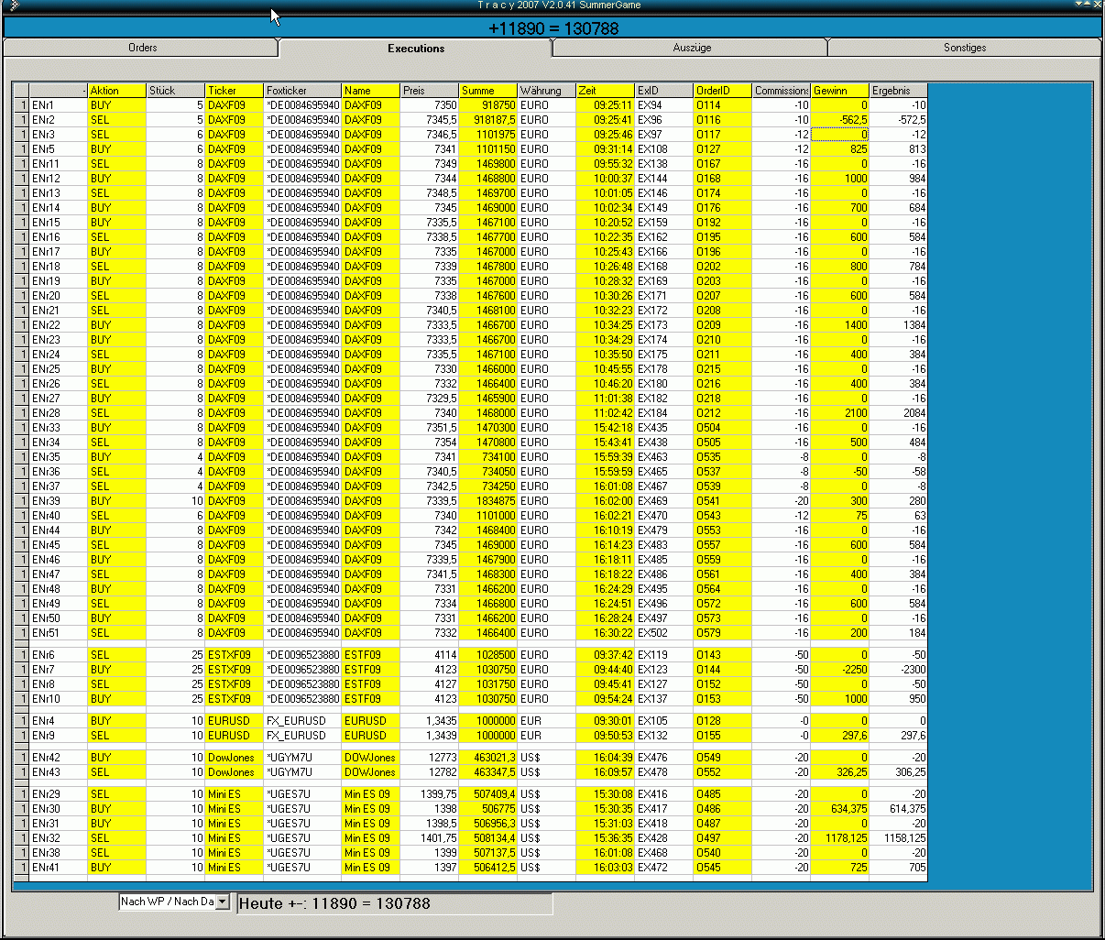Select the highlighted Gewinn cell of row ENr3
The width and height of the screenshot is (1105, 940).
point(839,135)
